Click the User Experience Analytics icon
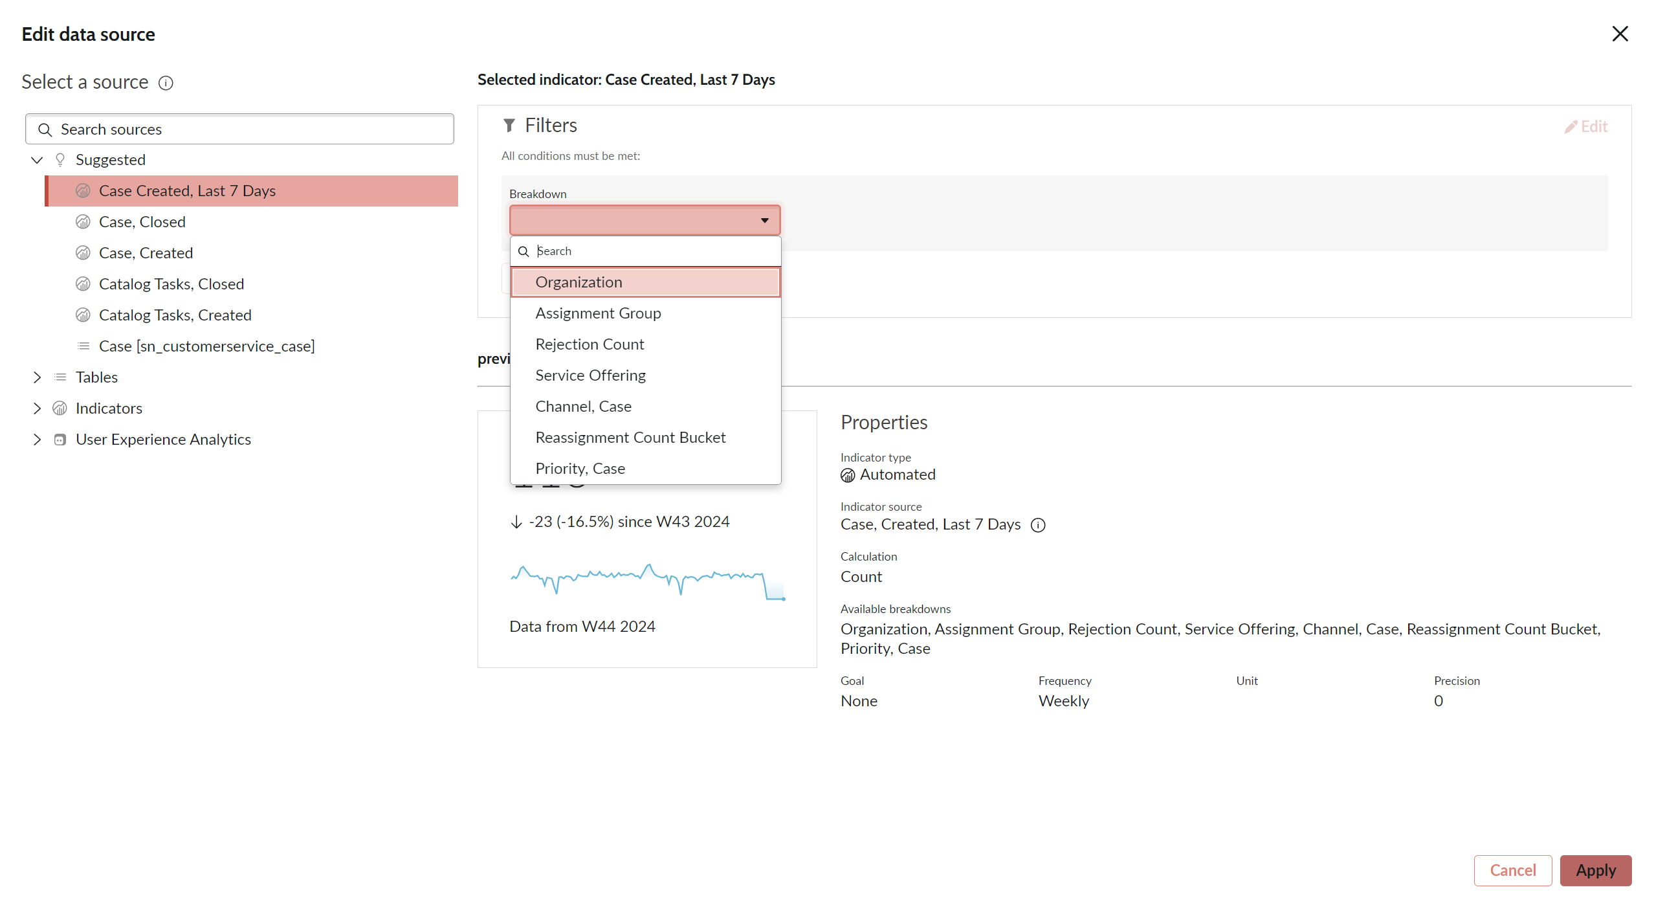 pos(60,440)
